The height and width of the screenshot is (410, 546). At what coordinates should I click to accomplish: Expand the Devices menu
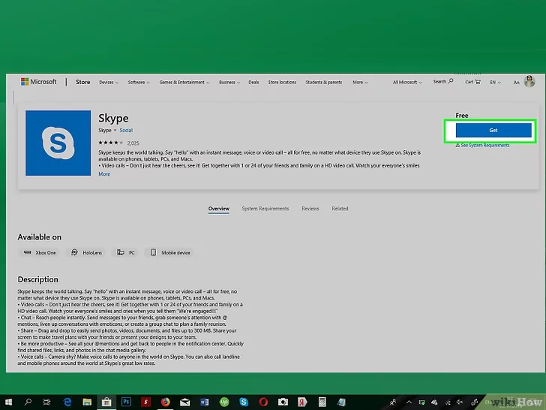pyautogui.click(x=109, y=83)
